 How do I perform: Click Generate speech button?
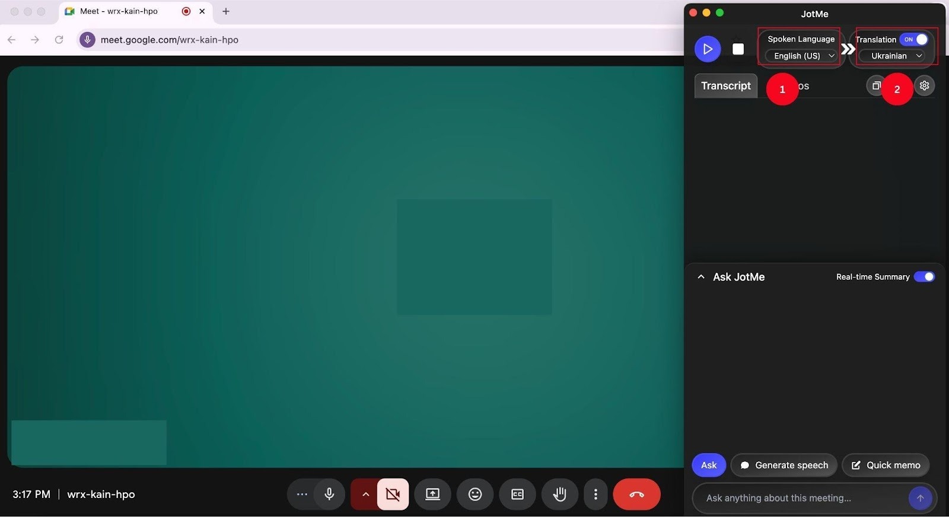784,465
